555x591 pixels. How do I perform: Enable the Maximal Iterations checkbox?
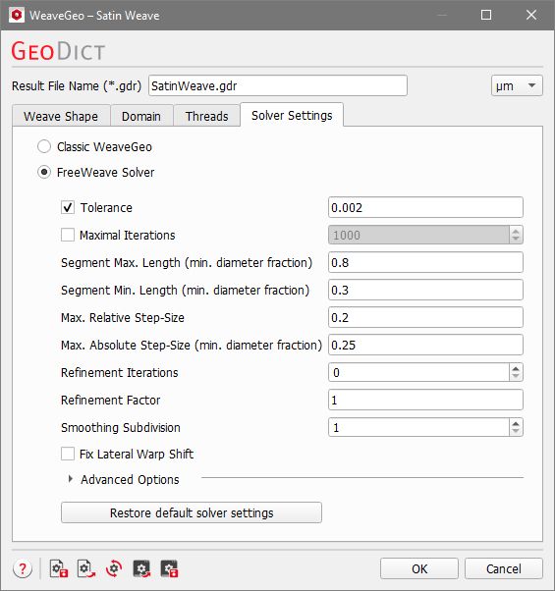[68, 235]
